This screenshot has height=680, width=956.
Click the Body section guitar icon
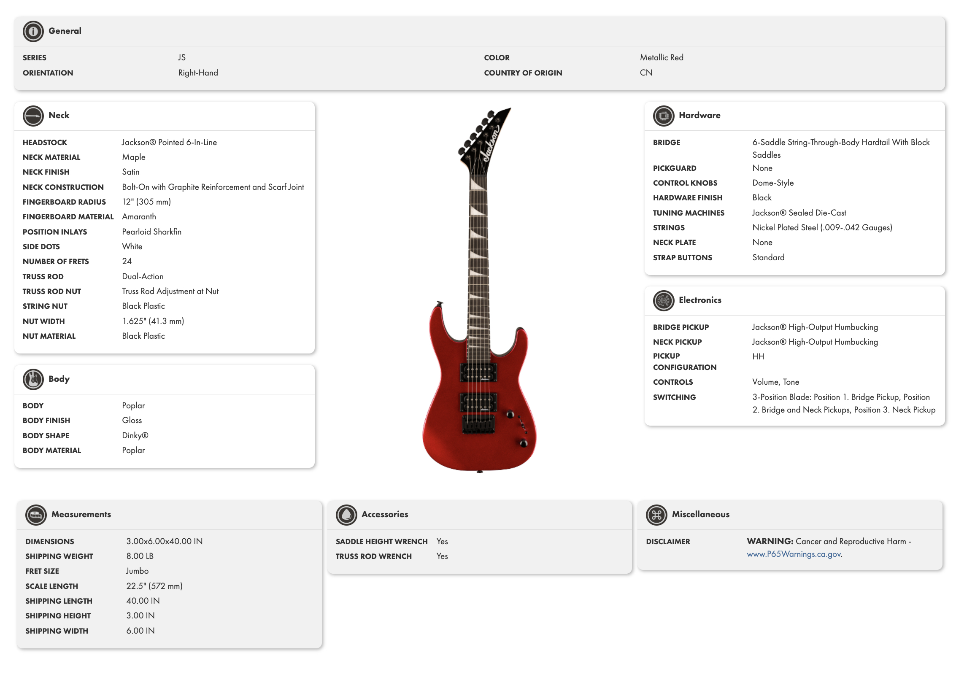pyautogui.click(x=33, y=379)
